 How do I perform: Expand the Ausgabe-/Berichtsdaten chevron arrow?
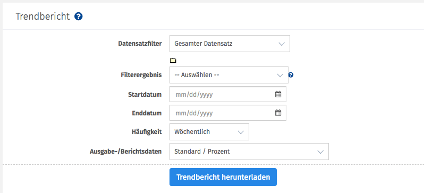pyautogui.click(x=320, y=152)
